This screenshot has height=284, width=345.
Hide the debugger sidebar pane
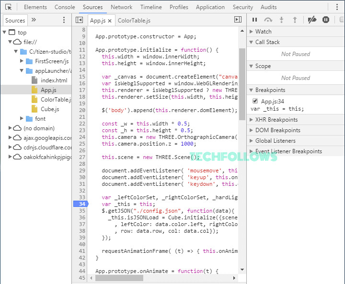pos(238,20)
